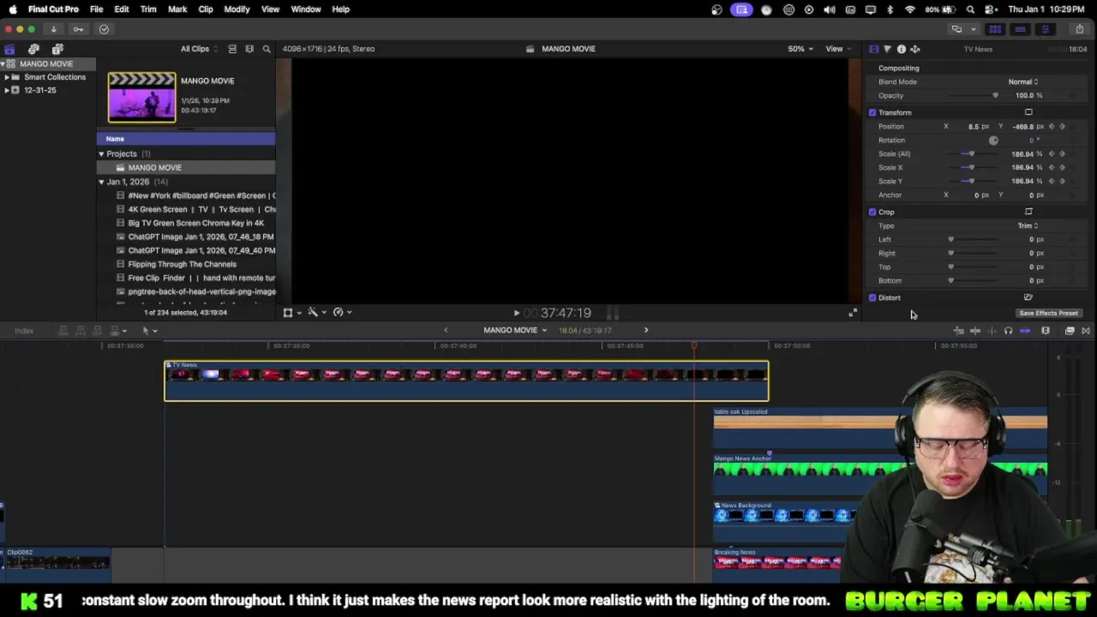Open the Mark menu
The width and height of the screenshot is (1097, 617).
177,9
